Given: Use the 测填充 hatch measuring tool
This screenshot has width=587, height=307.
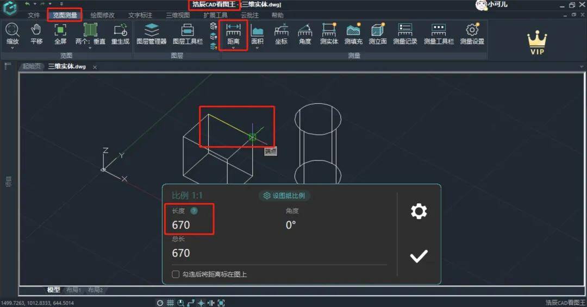Looking at the screenshot, I should pos(353,34).
